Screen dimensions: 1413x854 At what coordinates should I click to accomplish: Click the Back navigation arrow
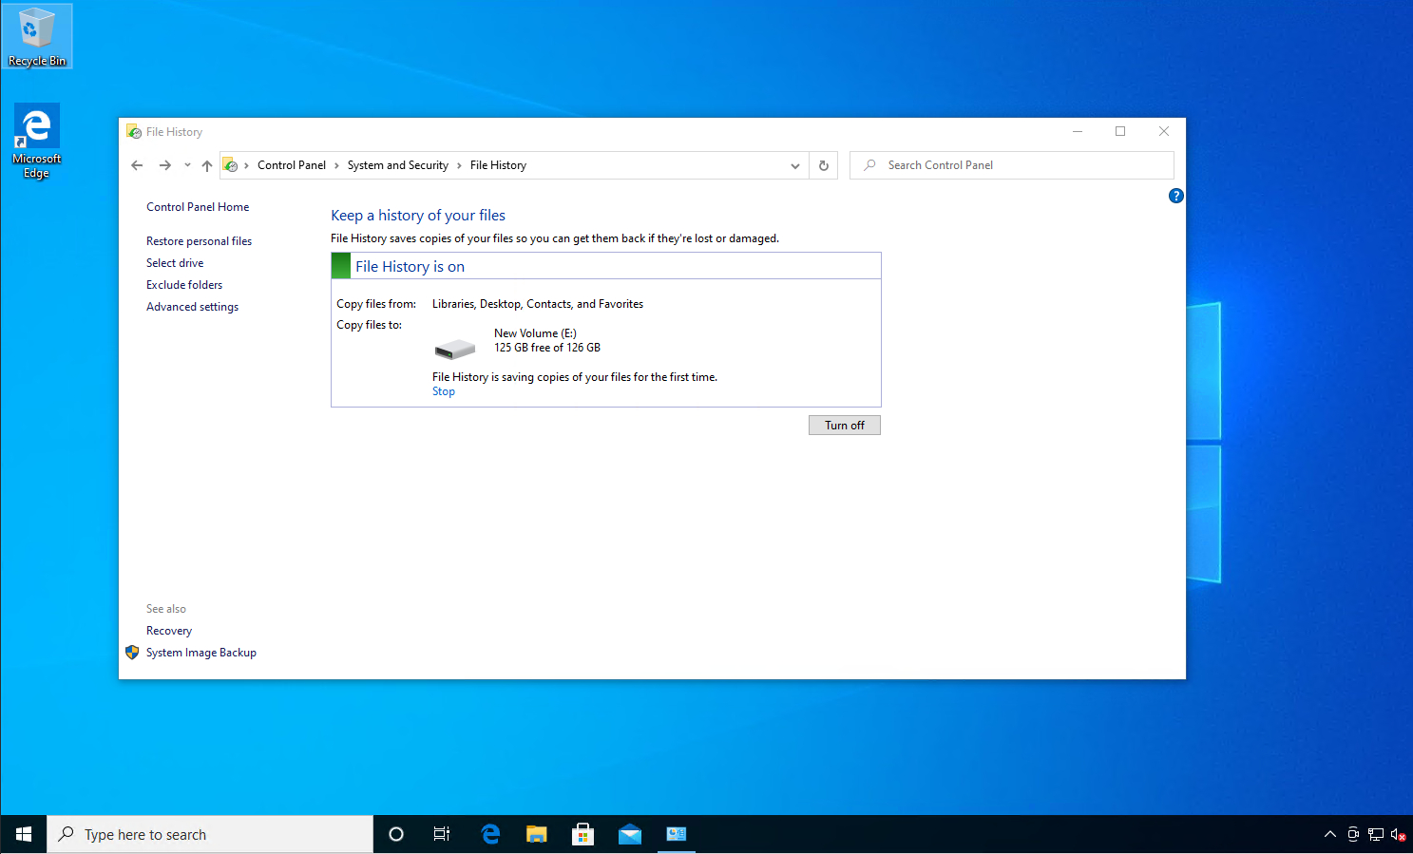[x=137, y=165]
